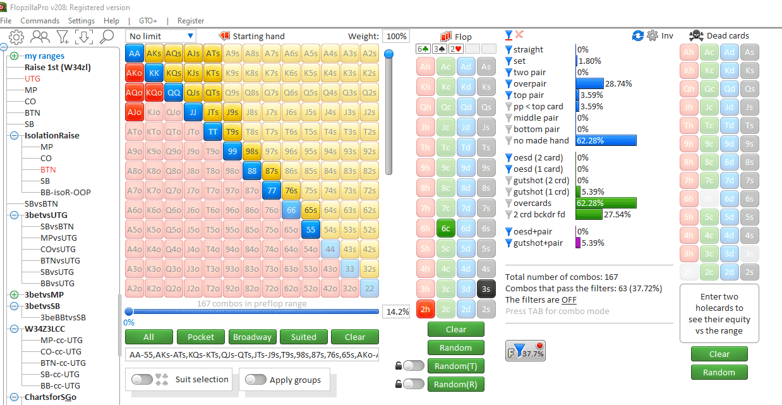782x405 pixels.
Task: Click the skull Dead cards icon
Action: (696, 35)
